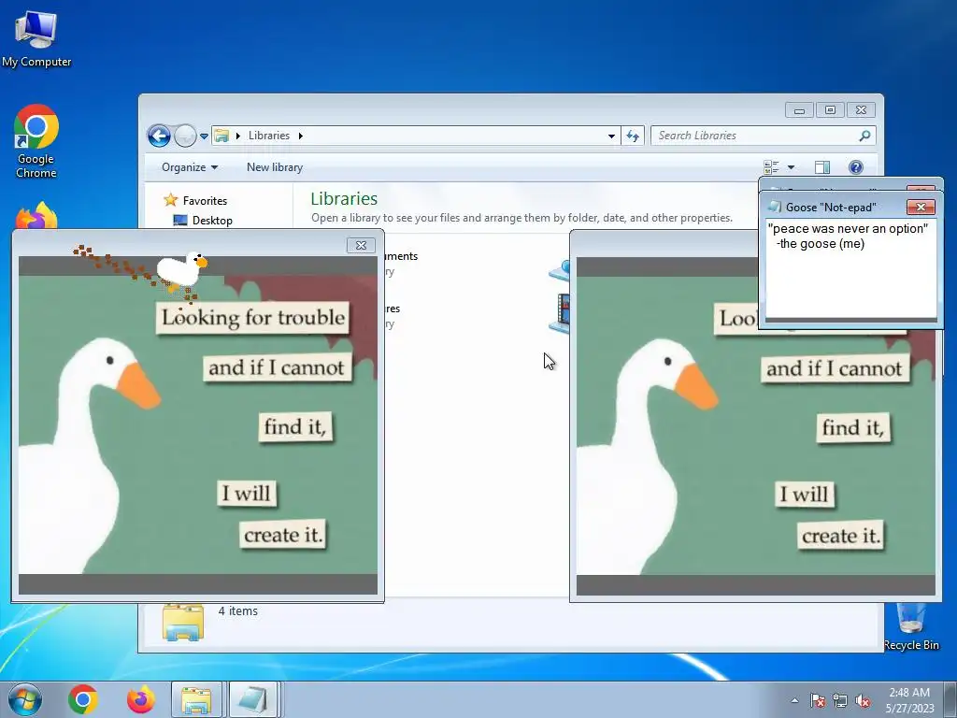Launch Google Chrome from desktop shortcut
957x718 pixels.
tap(36, 141)
